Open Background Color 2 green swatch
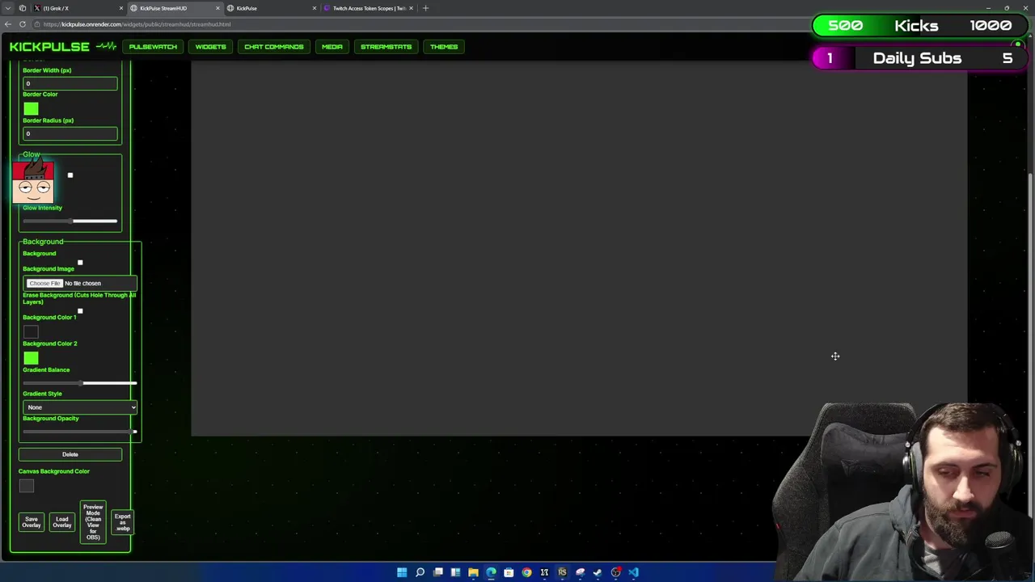Screen dimensions: 1035x582 coord(31,358)
